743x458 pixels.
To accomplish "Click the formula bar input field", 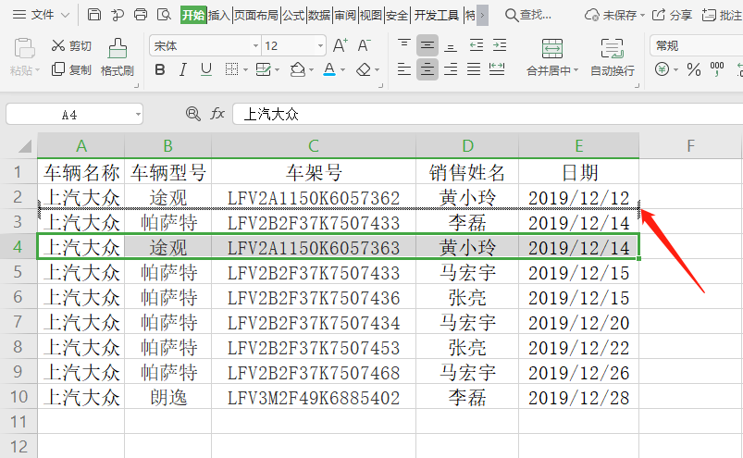I will pyautogui.click(x=488, y=114).
